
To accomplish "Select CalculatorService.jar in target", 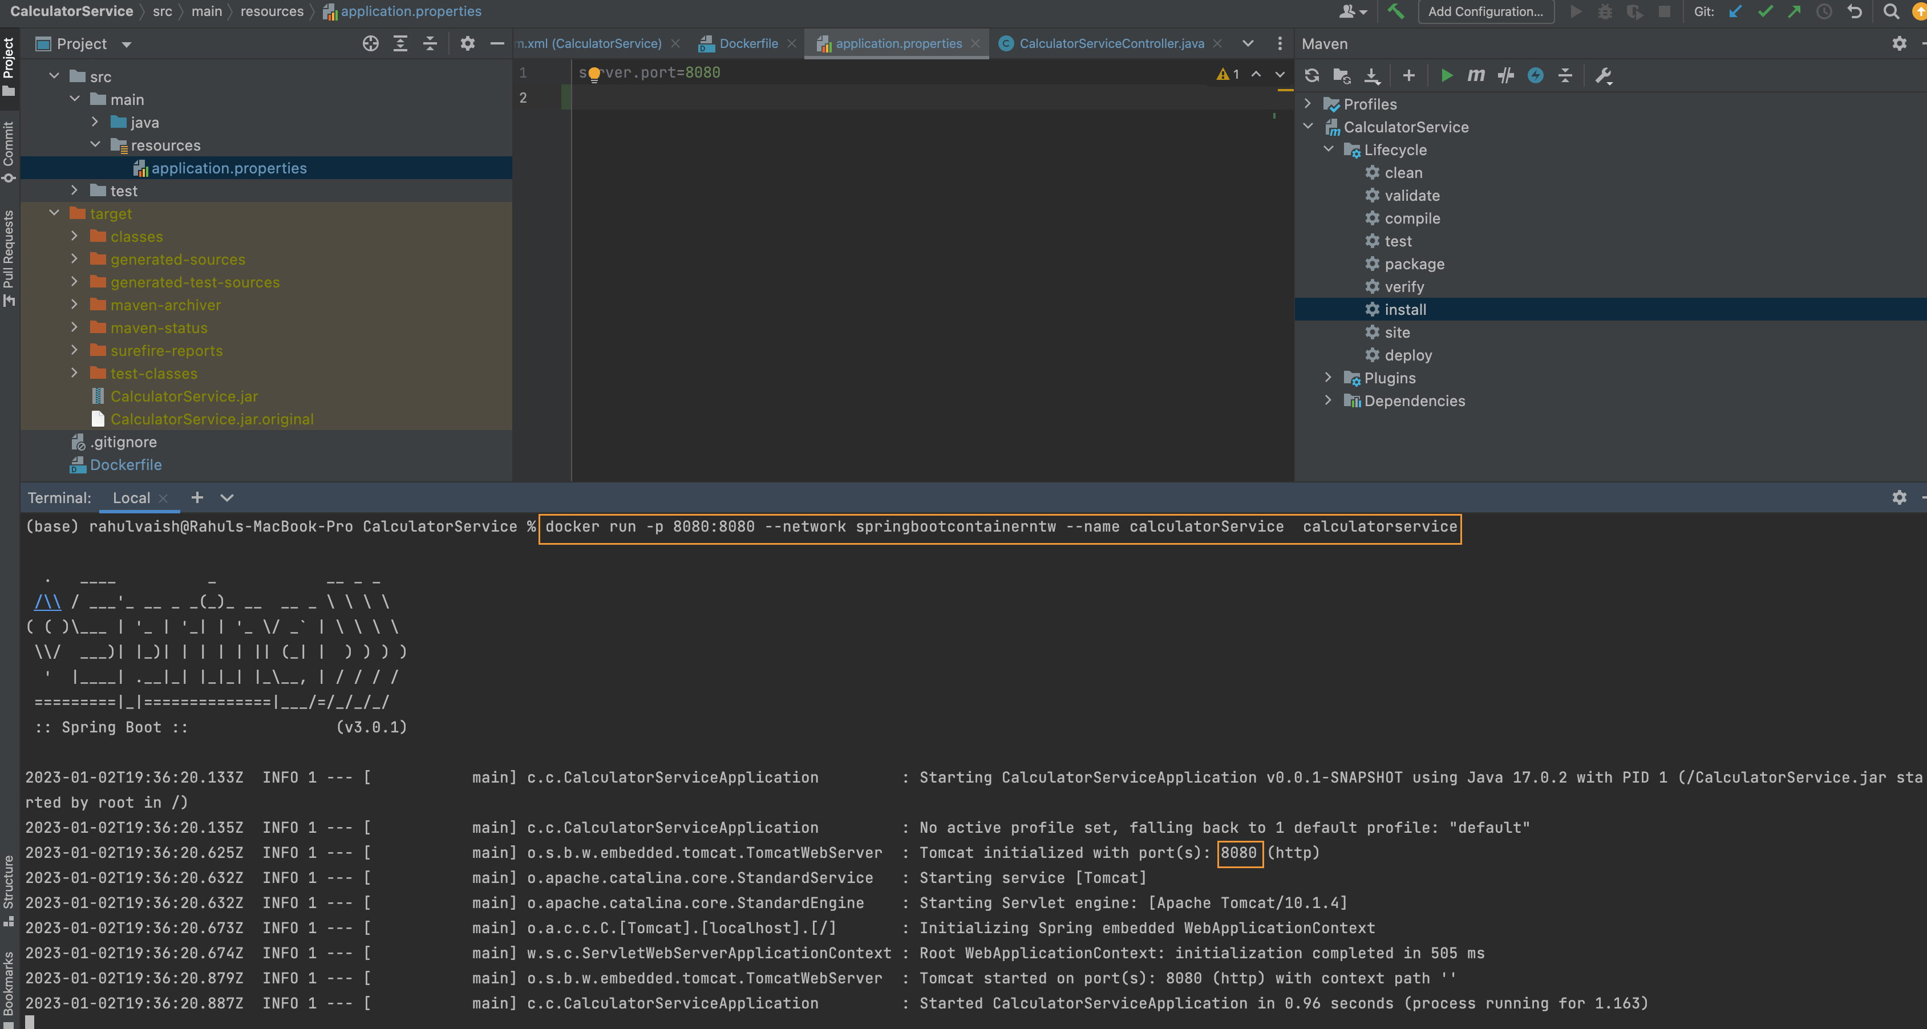I will (x=184, y=396).
